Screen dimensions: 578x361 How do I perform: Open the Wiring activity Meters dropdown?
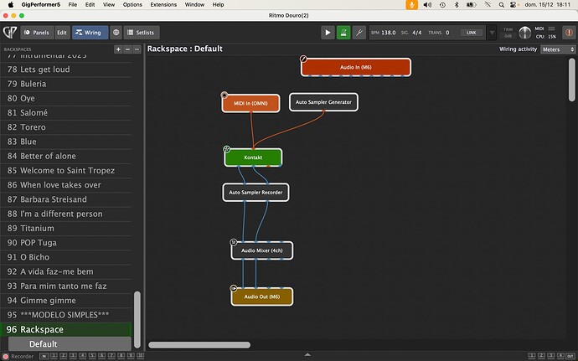click(558, 49)
